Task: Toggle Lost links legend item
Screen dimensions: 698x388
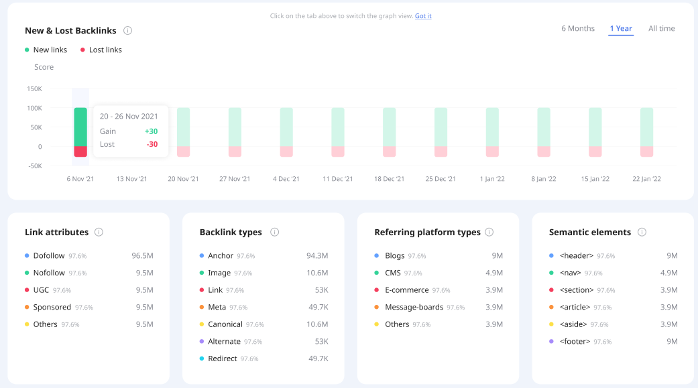Action: [x=101, y=50]
